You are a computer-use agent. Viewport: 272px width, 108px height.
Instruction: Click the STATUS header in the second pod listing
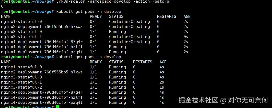click(116, 62)
